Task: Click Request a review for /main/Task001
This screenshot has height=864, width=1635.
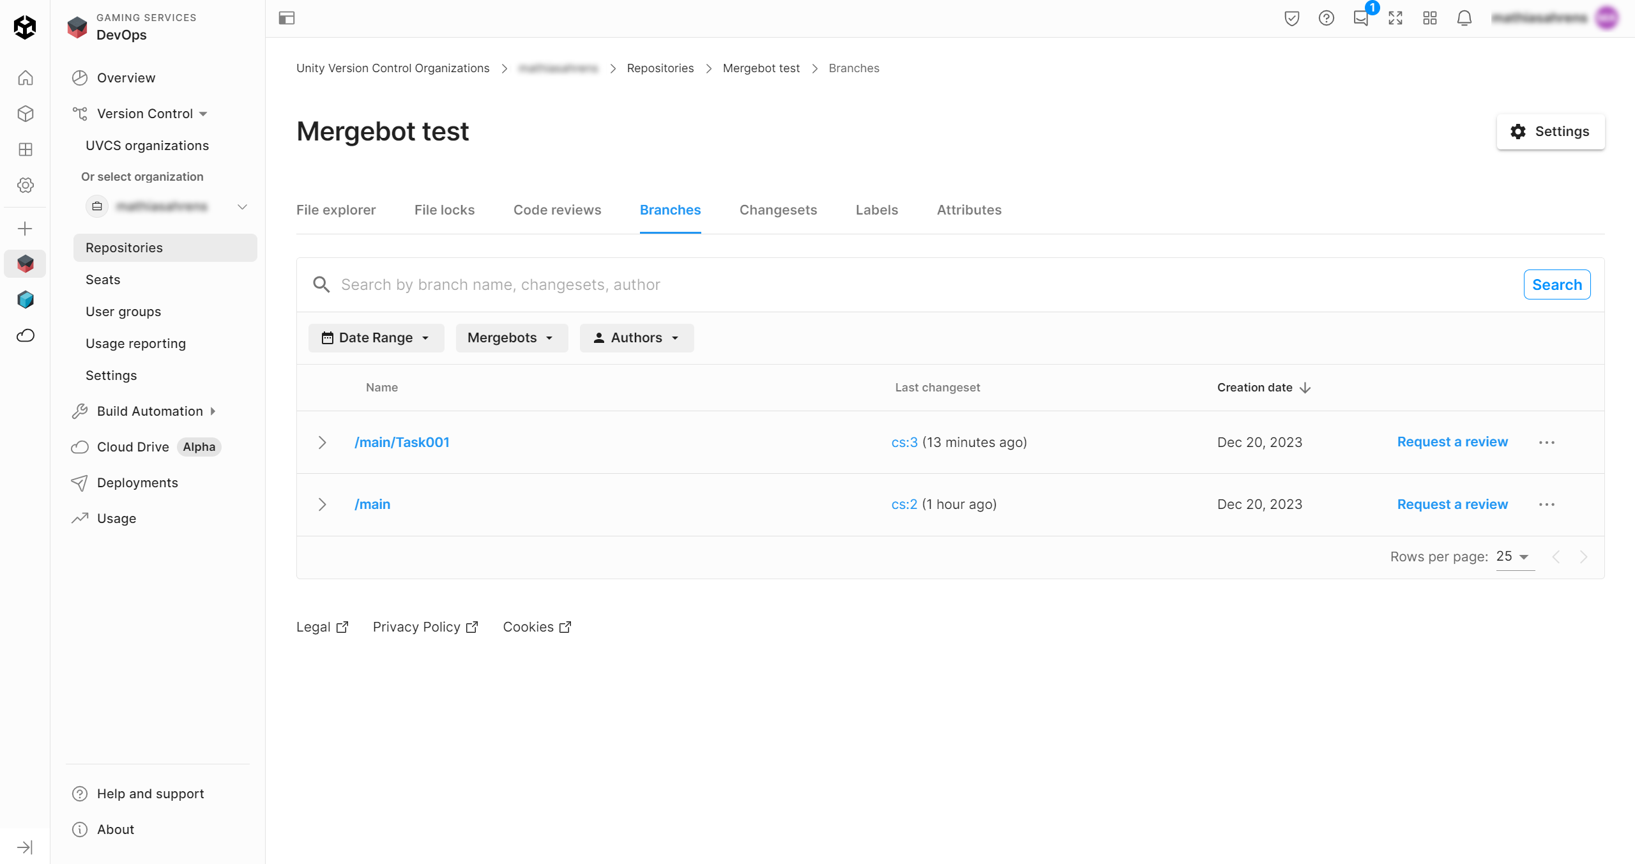Action: click(x=1452, y=442)
